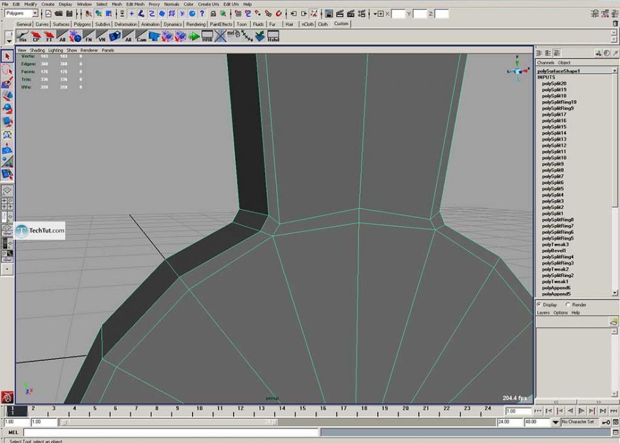This screenshot has width=620, height=443.
Task: Click the channel box scroll down arrow
Action: [x=615, y=293]
